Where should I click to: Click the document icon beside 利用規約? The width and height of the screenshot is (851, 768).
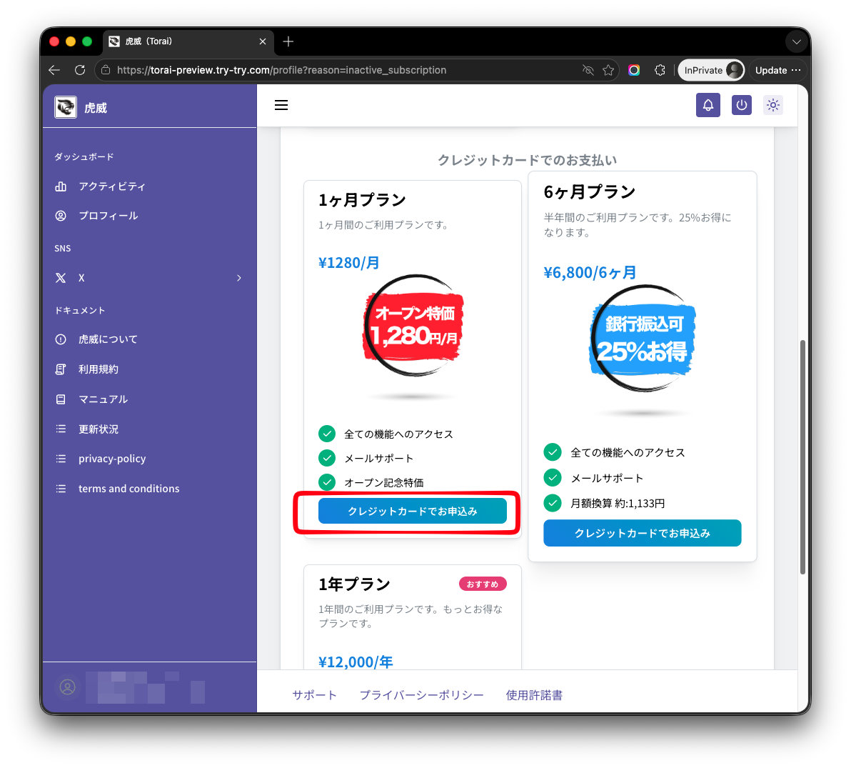point(61,369)
